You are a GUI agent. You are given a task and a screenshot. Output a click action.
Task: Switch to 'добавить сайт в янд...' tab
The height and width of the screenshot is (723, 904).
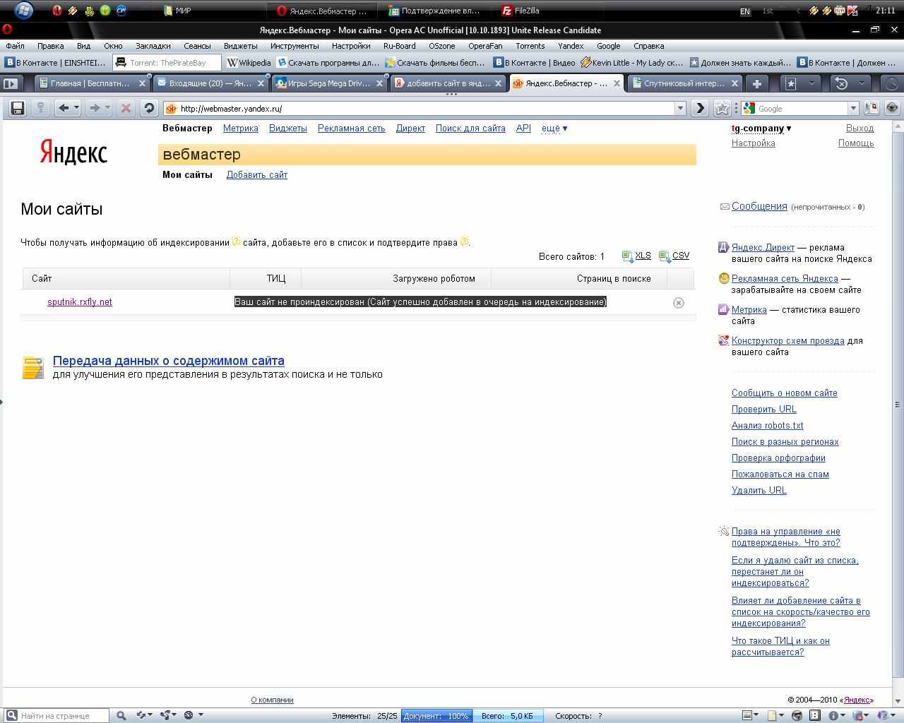(448, 83)
